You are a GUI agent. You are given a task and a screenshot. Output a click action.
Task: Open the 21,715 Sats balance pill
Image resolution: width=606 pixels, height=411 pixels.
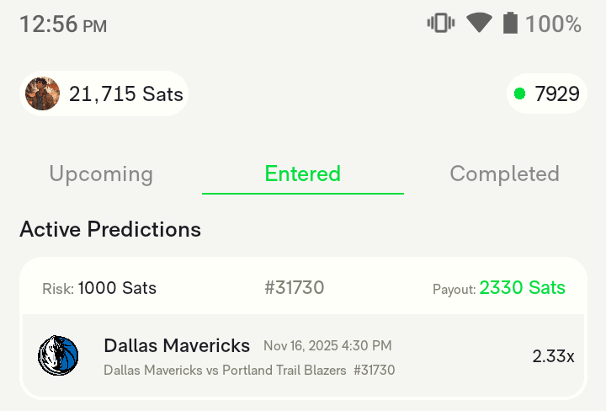pos(104,93)
